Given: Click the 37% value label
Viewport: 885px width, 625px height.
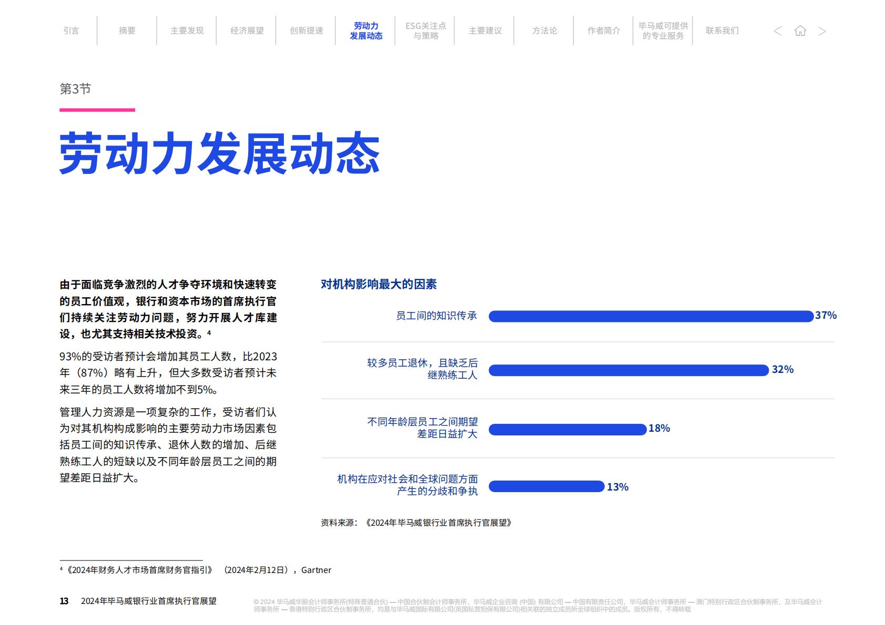Looking at the screenshot, I should (x=826, y=316).
